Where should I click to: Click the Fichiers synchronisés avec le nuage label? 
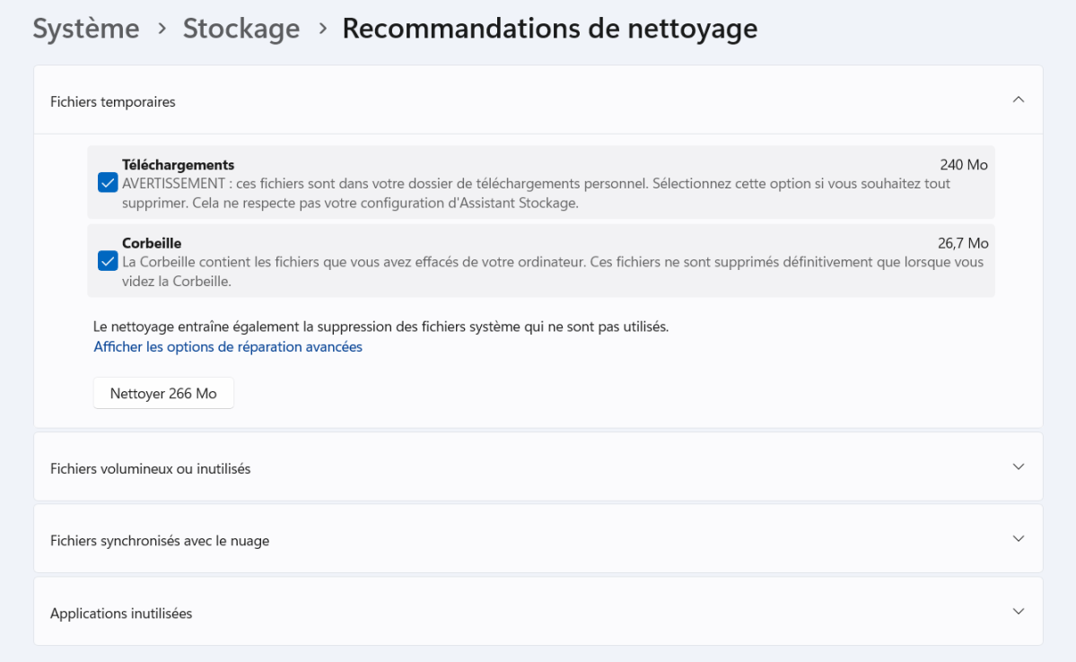(160, 541)
